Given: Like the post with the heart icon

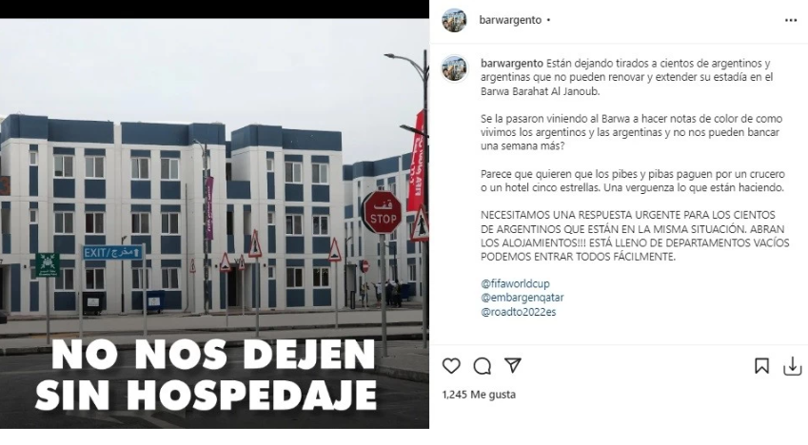Looking at the screenshot, I should (451, 366).
